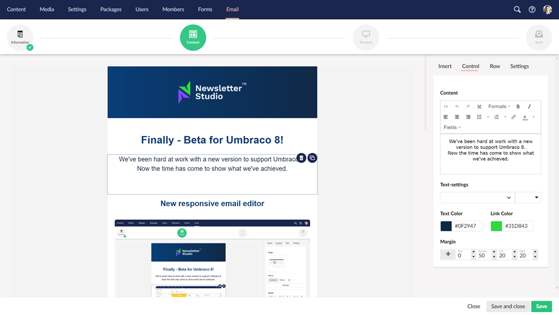
Task: Click the green Save button
Action: point(541,306)
